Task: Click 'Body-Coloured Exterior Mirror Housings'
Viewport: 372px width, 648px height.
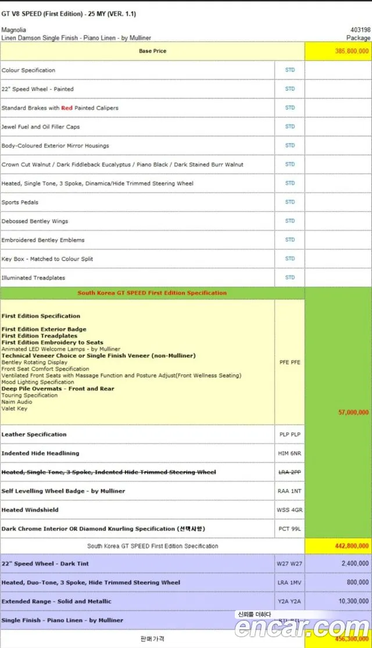Action: click(55, 145)
